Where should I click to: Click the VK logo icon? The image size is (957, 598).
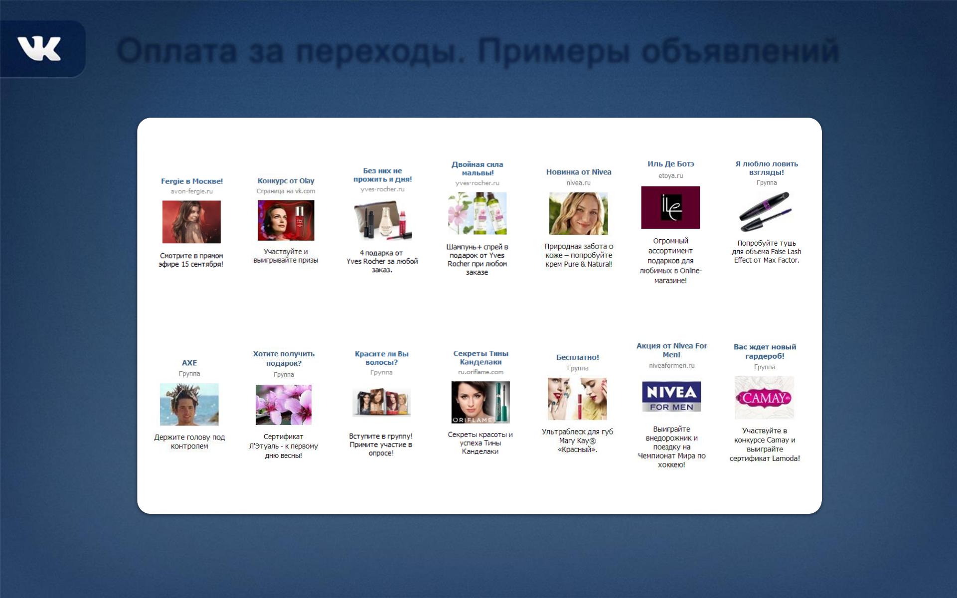coord(39,49)
